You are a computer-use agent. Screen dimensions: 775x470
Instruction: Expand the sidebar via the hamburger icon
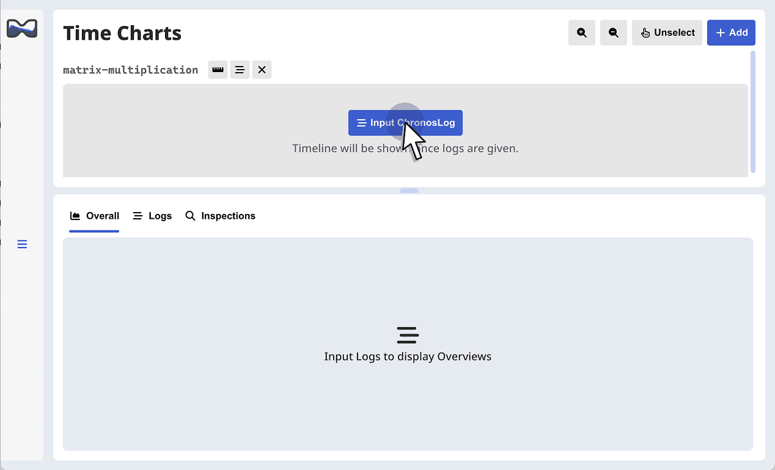22,244
